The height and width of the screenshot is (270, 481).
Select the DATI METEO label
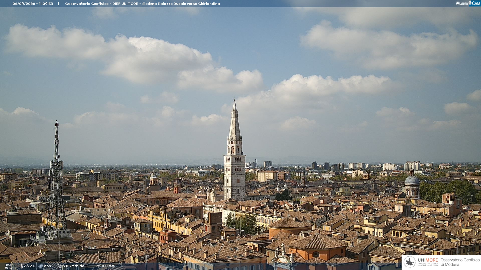tap(9, 266)
